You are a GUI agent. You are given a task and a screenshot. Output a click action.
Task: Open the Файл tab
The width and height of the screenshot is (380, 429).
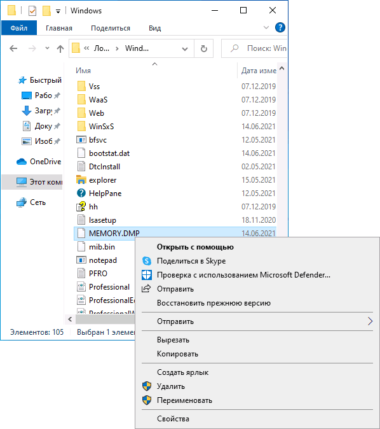[19, 28]
